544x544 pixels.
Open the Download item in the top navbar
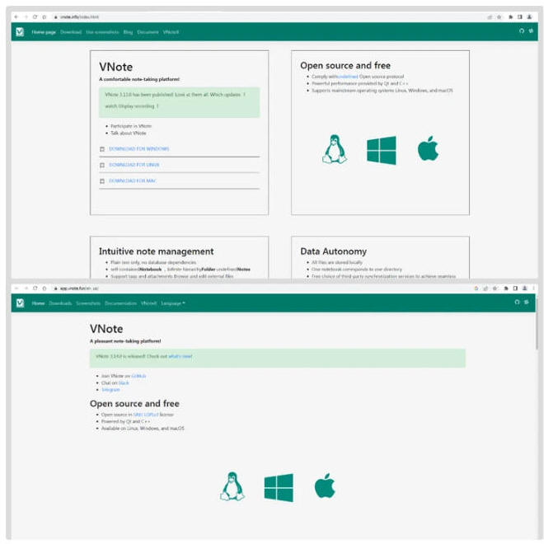(x=71, y=32)
